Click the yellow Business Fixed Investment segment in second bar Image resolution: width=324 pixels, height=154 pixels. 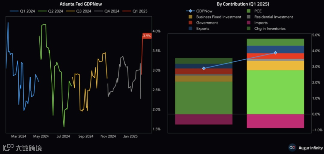[x=275, y=65]
